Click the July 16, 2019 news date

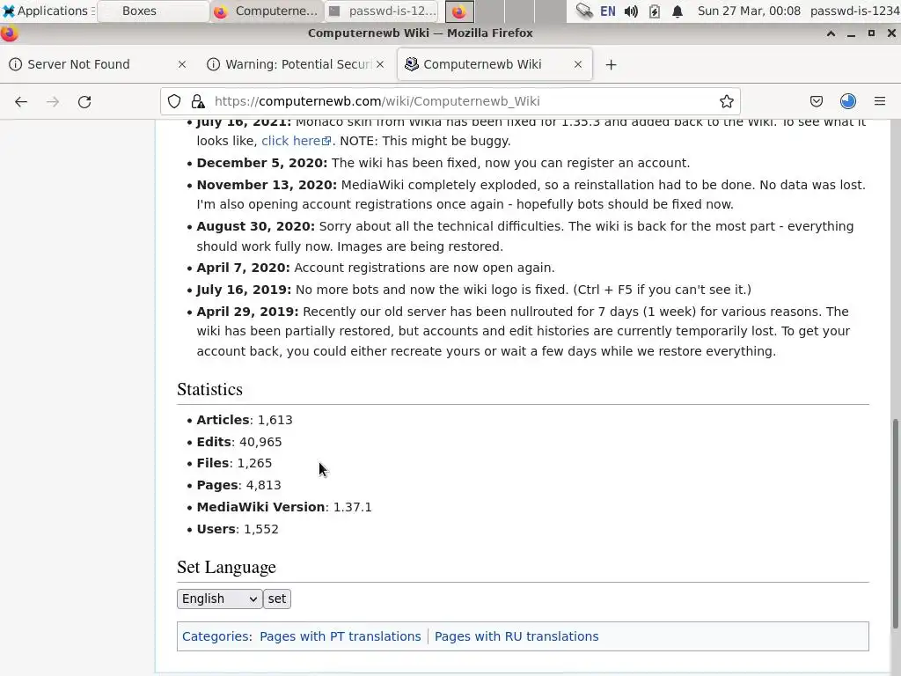pyautogui.click(x=245, y=289)
